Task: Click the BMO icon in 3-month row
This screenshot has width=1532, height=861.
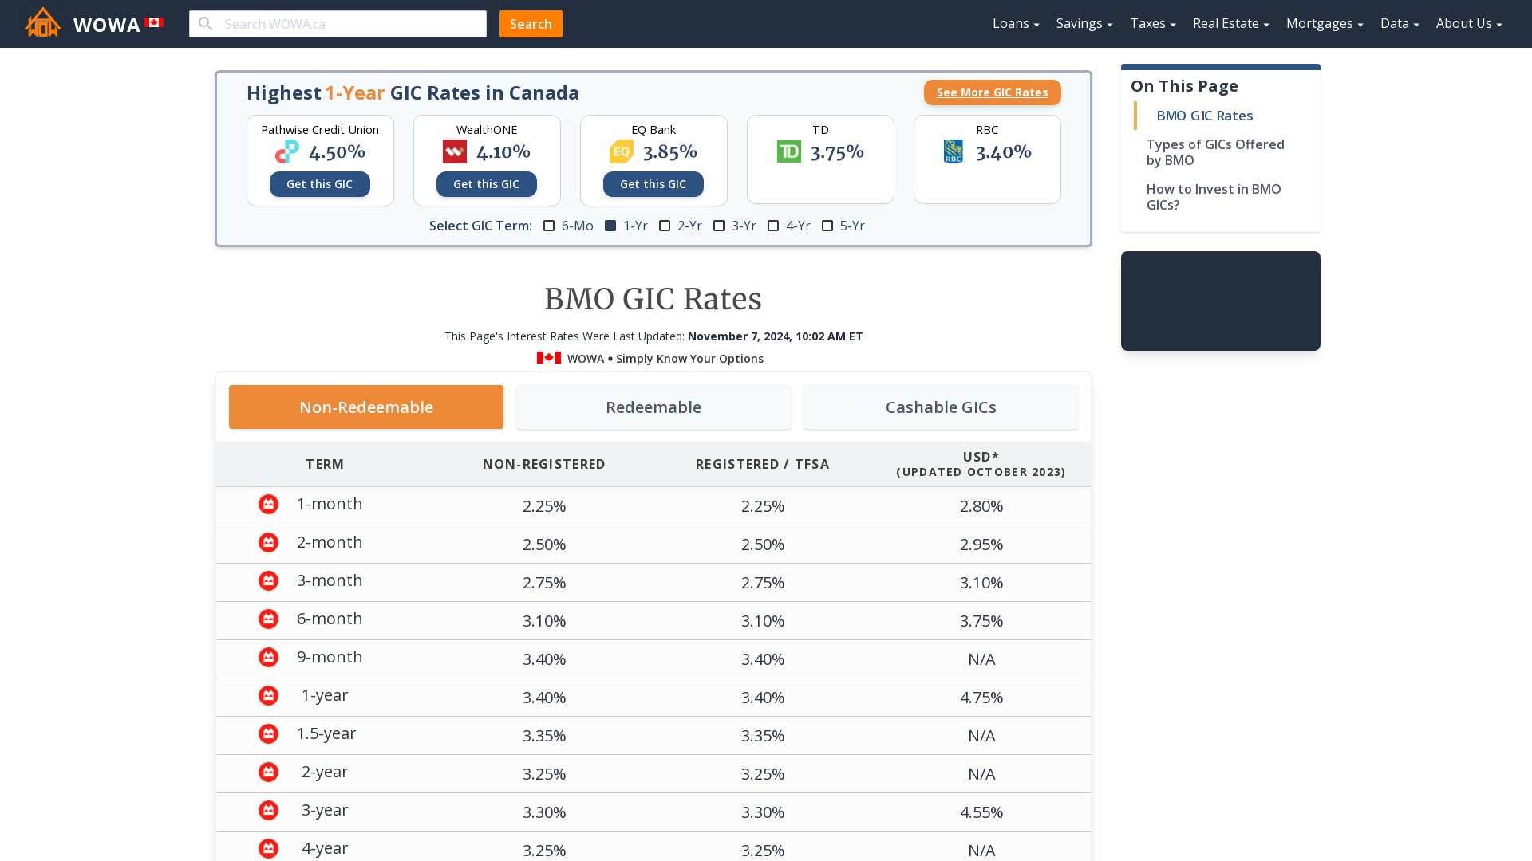Action: pyautogui.click(x=268, y=580)
